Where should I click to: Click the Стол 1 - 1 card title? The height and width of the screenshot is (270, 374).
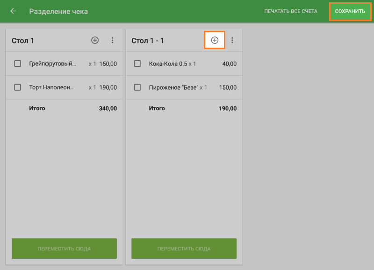point(148,41)
